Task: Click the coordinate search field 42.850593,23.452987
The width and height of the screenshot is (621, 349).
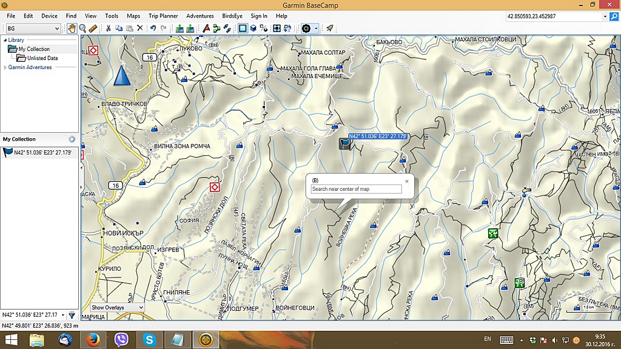Action: click(554, 16)
